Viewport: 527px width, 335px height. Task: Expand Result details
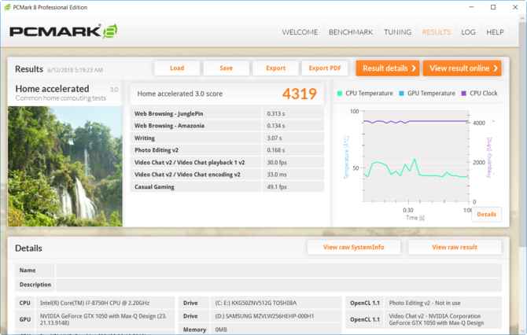tap(387, 68)
